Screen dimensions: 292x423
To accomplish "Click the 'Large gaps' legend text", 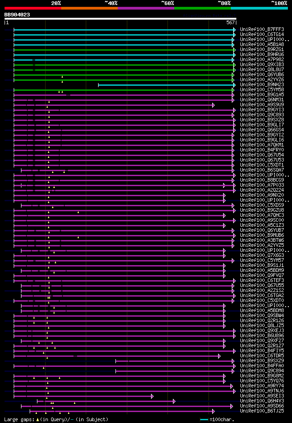I will click(20, 420).
